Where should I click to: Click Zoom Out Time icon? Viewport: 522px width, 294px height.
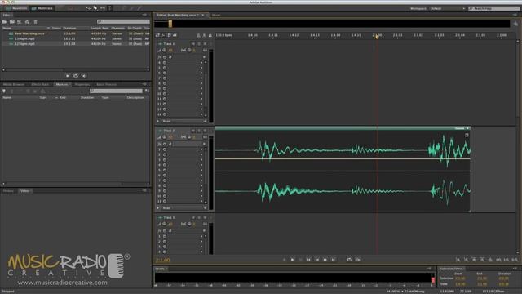tap(482, 260)
